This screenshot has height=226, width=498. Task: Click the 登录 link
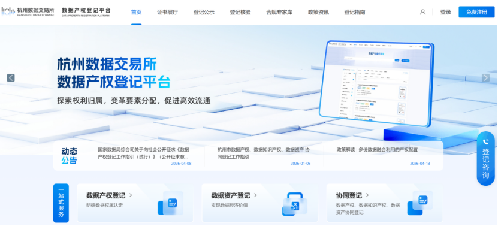446,12
